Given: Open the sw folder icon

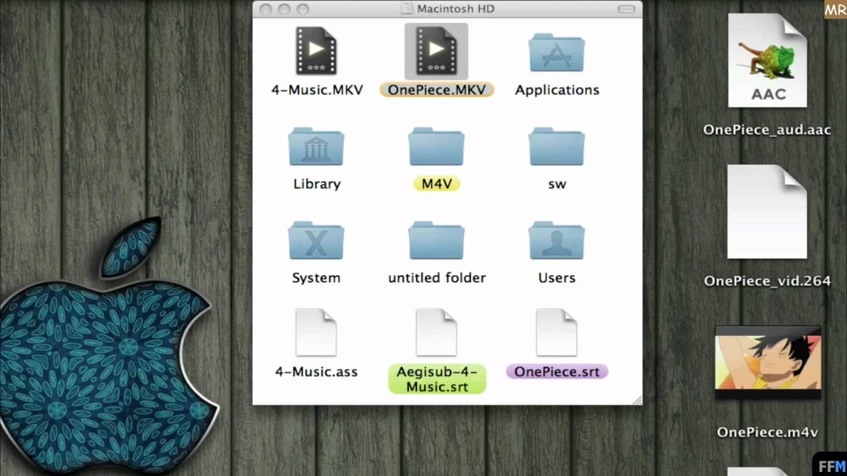Looking at the screenshot, I should tap(557, 147).
